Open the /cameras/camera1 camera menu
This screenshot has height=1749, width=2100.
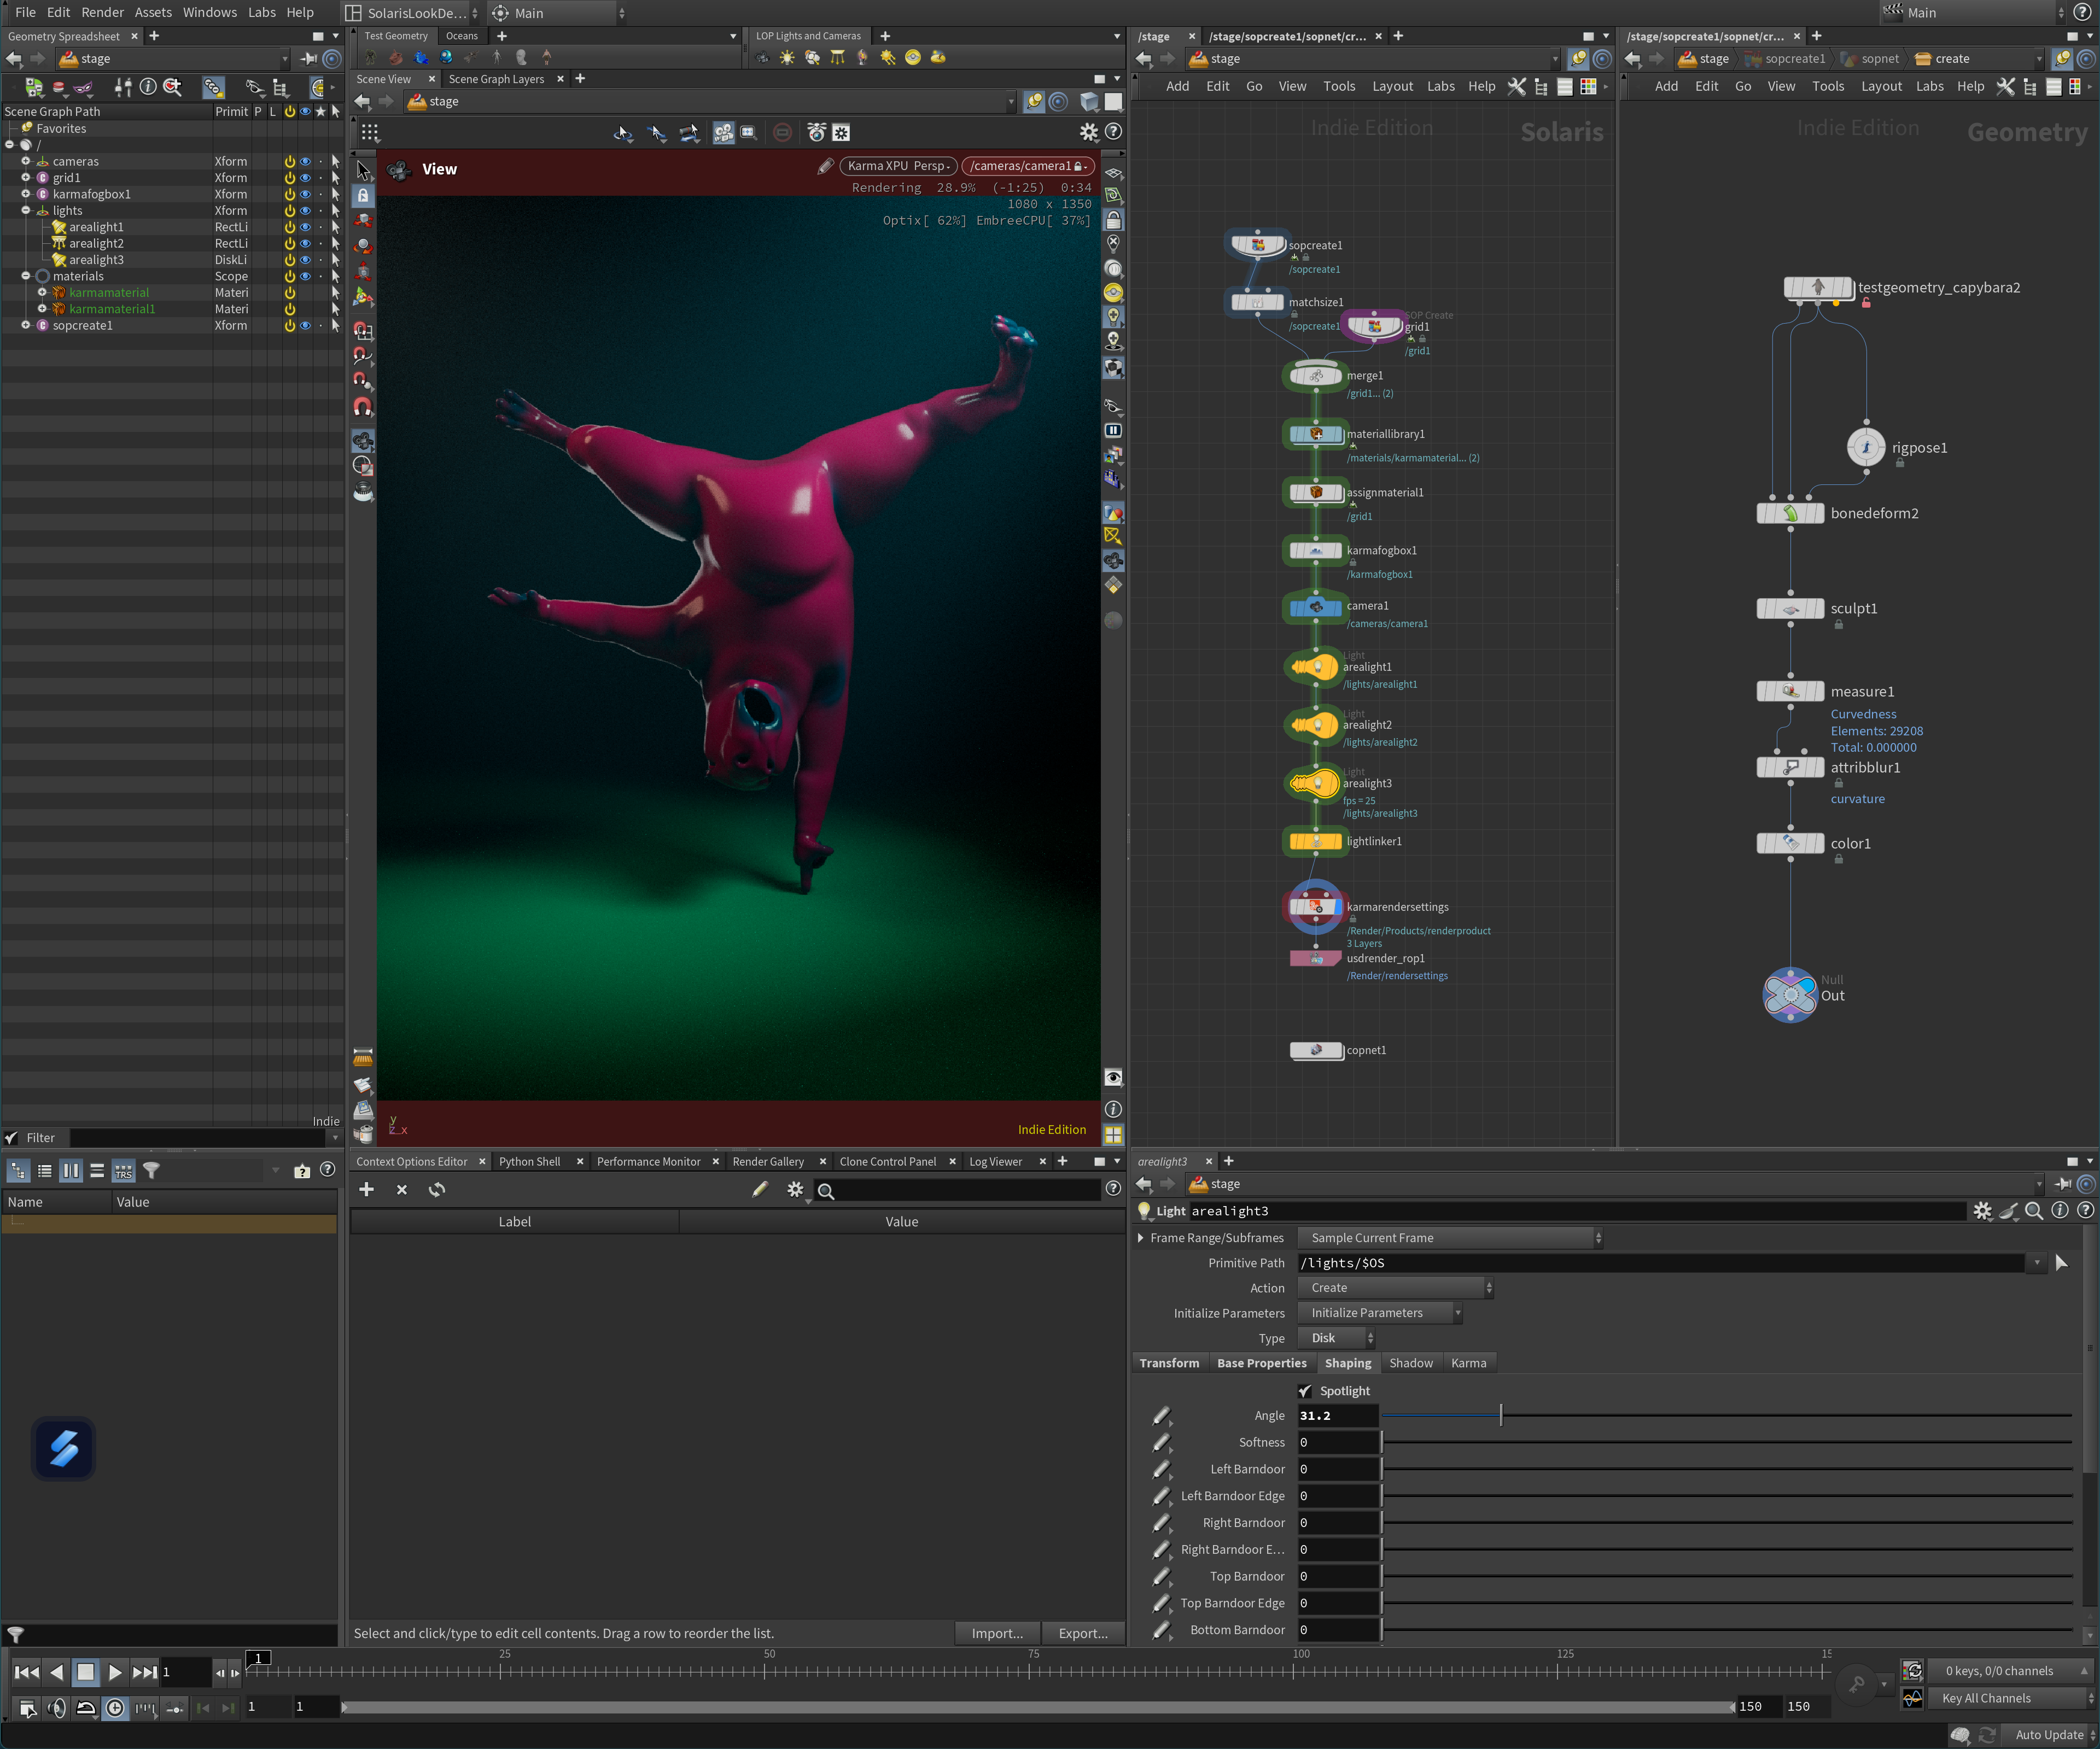point(1028,166)
